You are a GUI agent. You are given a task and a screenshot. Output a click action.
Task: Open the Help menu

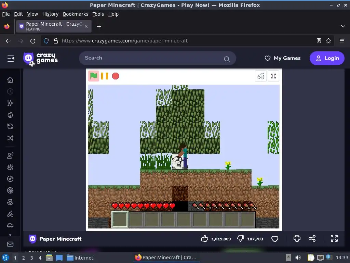(x=113, y=14)
